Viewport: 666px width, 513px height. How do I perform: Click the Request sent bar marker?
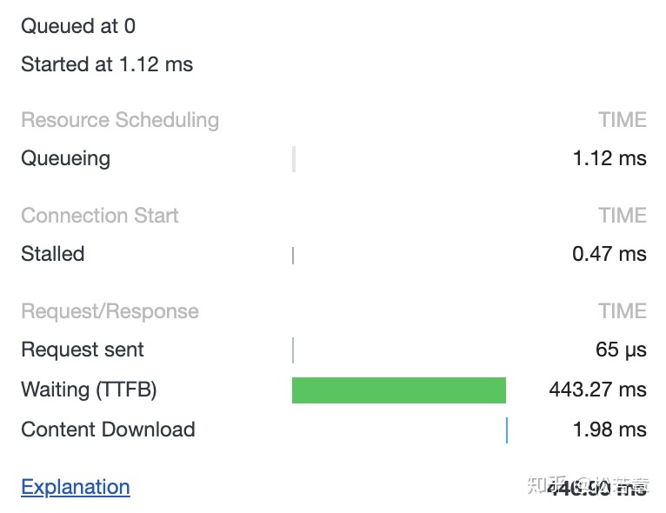coord(293,350)
